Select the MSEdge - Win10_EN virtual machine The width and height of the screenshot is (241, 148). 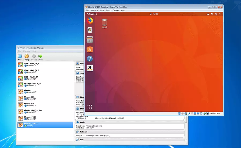(x=32, y=84)
